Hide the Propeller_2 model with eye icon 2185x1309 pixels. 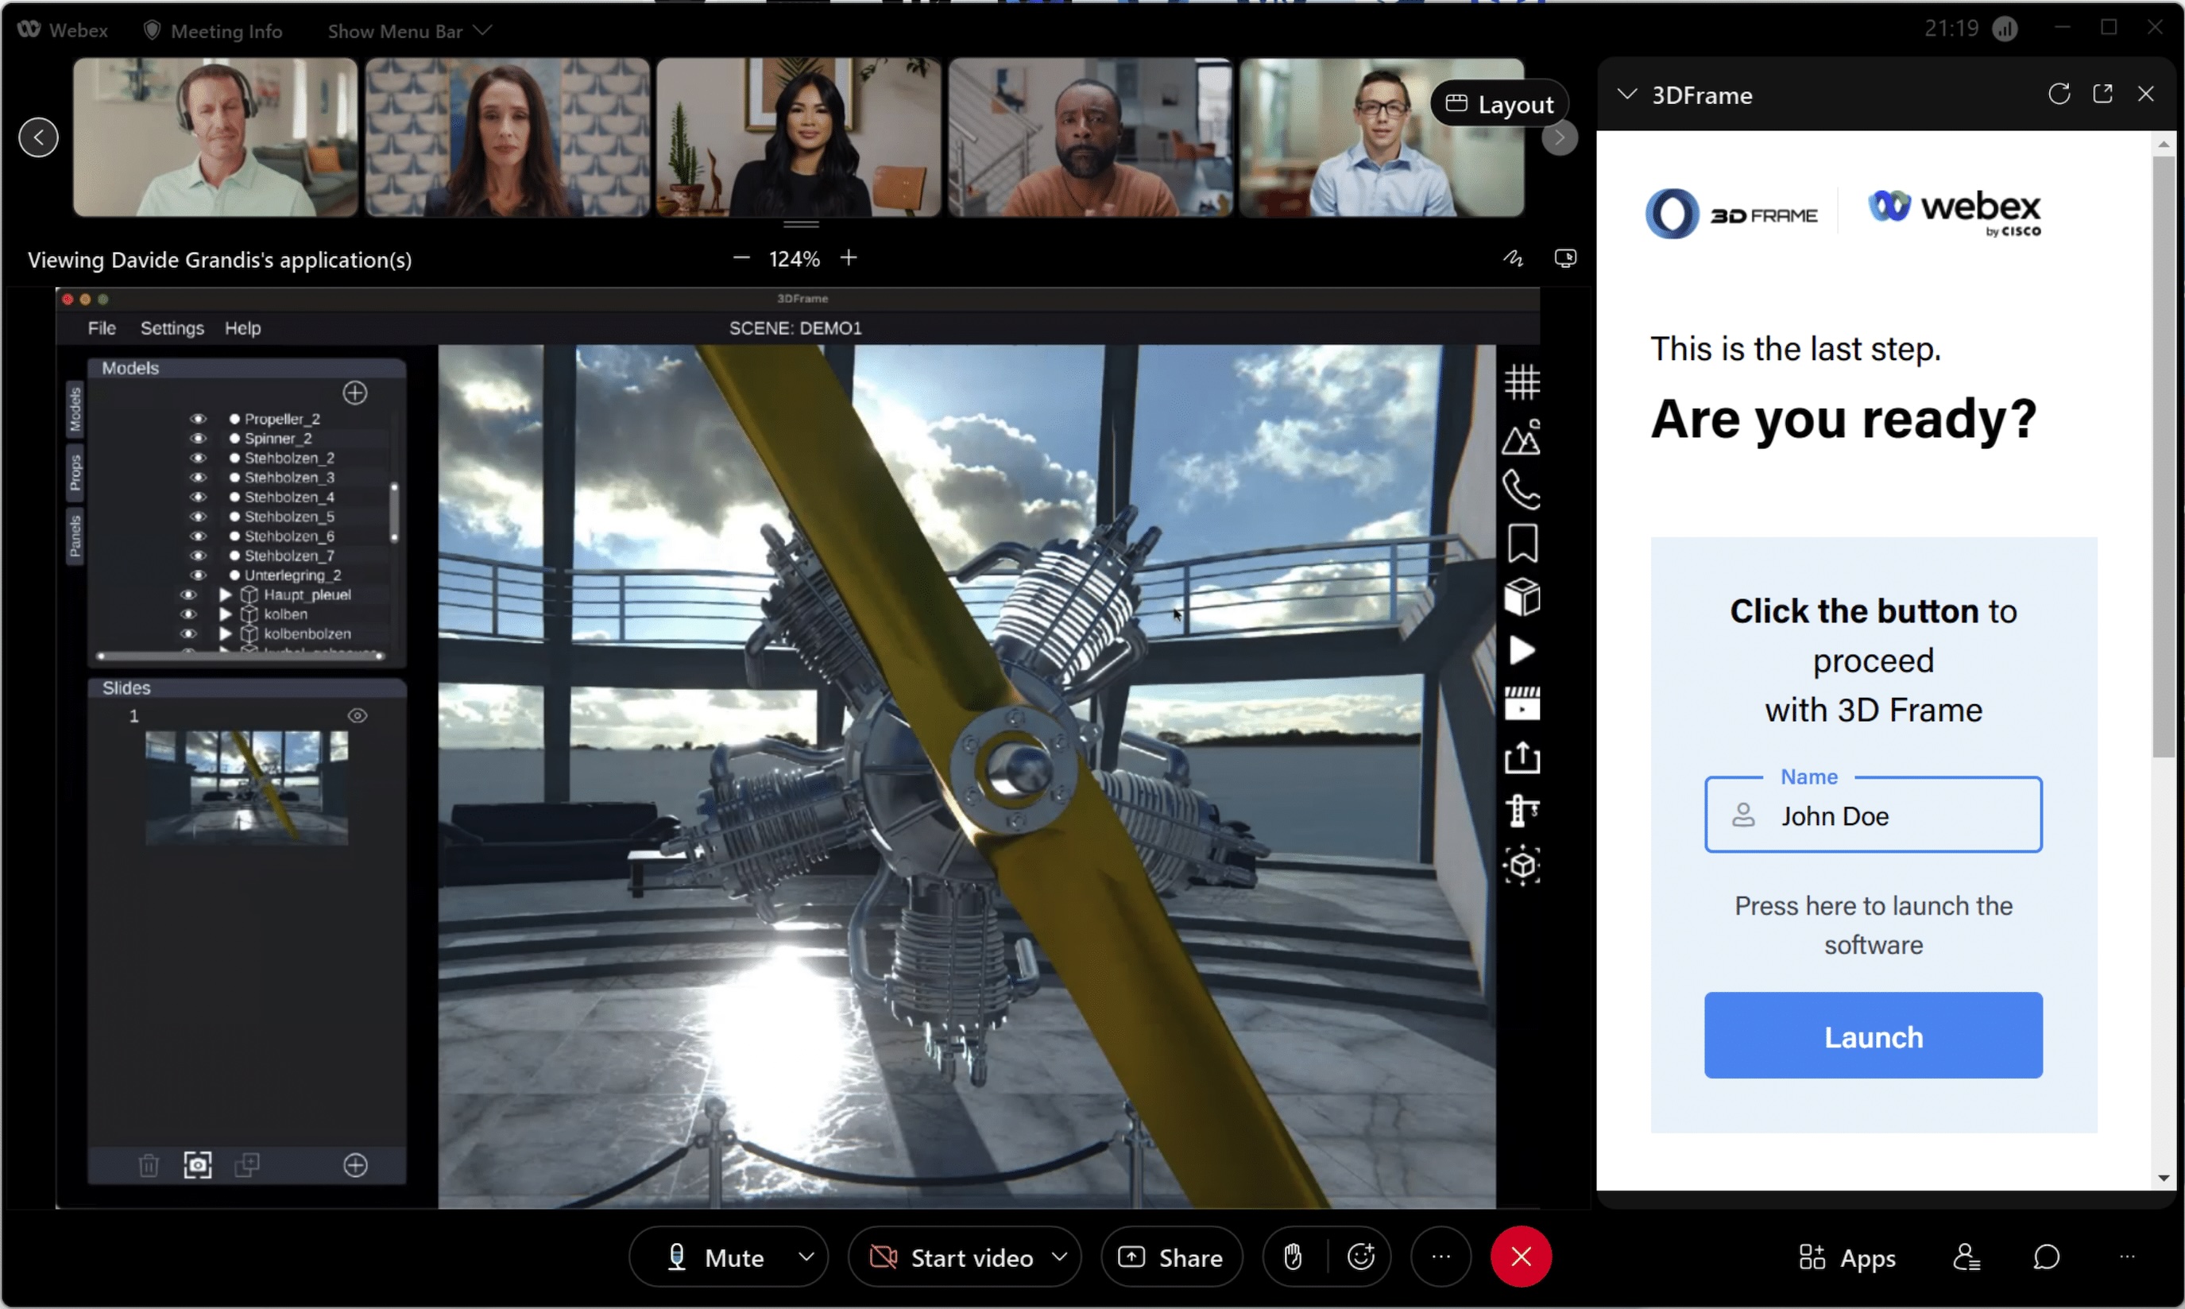tap(198, 419)
